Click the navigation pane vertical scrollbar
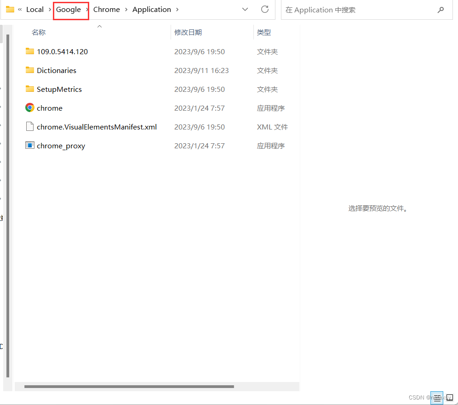458x405 pixels. 8,206
